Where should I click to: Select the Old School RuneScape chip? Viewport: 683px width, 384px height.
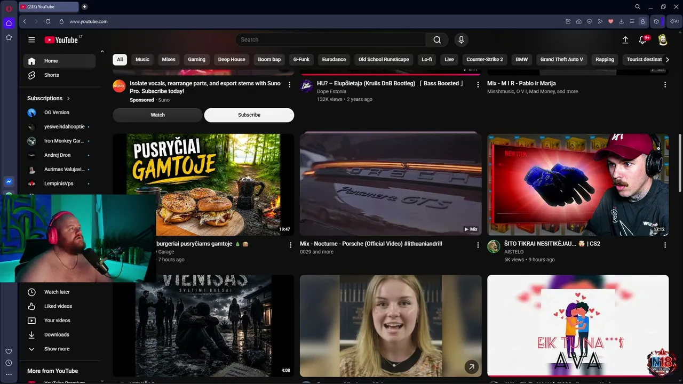click(x=384, y=59)
